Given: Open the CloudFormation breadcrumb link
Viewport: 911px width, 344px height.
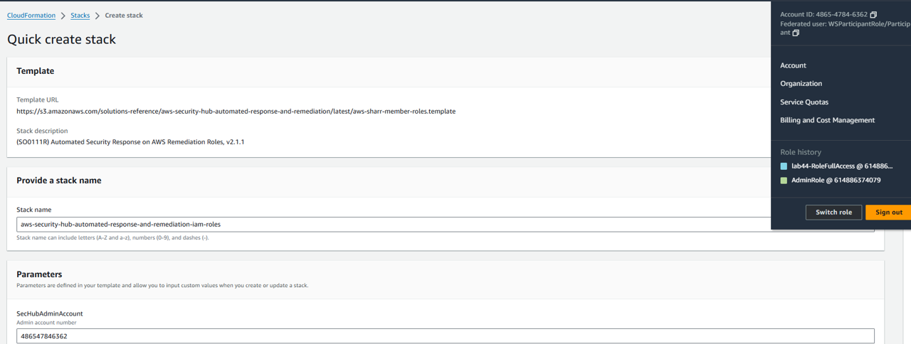Looking at the screenshot, I should (31, 16).
